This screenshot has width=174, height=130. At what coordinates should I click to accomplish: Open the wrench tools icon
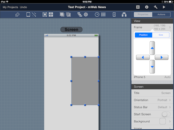[x=156, y=7]
